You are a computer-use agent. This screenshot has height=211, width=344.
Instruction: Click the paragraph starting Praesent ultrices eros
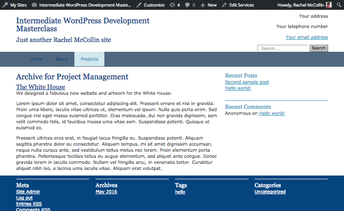pyautogui.click(x=117, y=153)
